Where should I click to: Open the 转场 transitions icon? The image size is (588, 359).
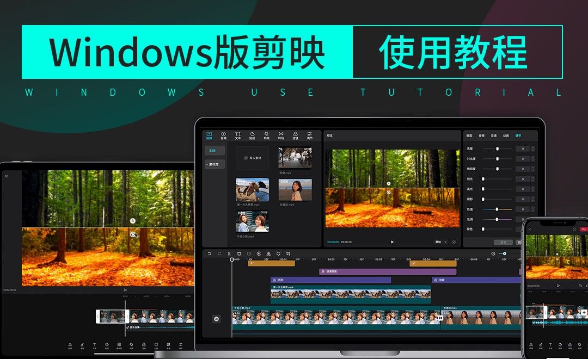click(x=281, y=135)
